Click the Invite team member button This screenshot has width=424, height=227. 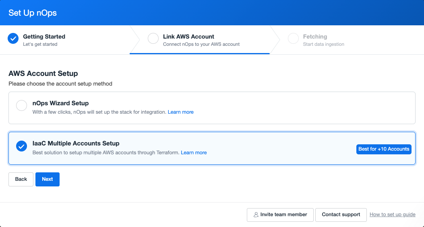coord(280,215)
